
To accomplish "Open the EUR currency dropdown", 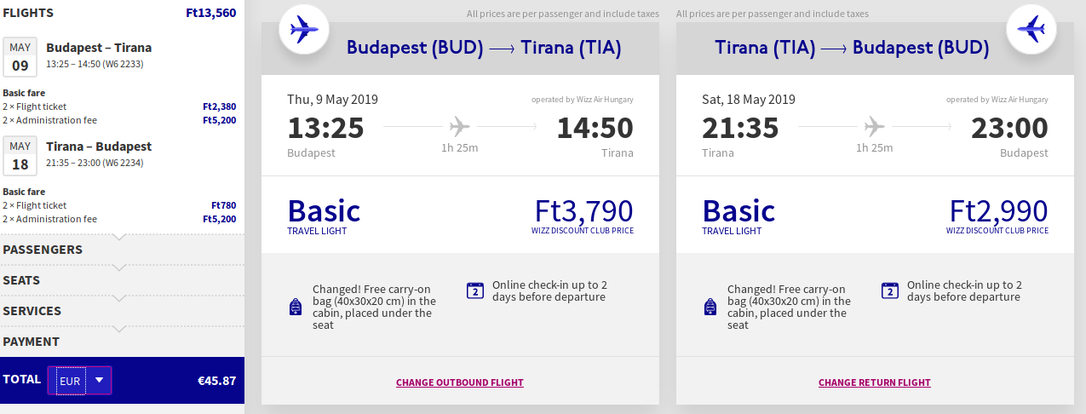I will click(79, 381).
